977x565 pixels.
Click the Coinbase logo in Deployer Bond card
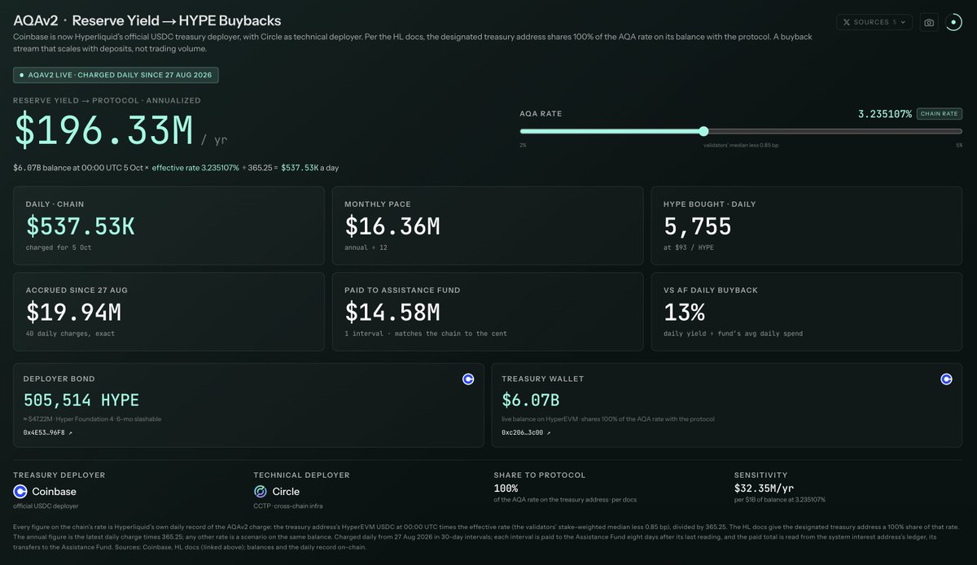click(467, 379)
